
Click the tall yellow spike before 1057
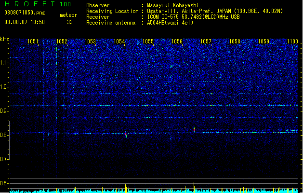point(194,187)
